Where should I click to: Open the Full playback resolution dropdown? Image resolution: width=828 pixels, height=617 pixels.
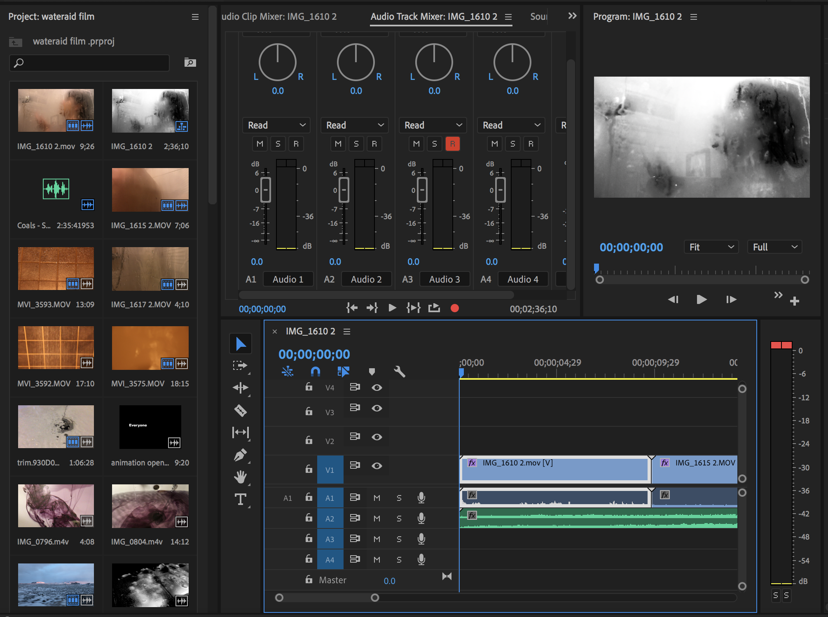tap(774, 247)
